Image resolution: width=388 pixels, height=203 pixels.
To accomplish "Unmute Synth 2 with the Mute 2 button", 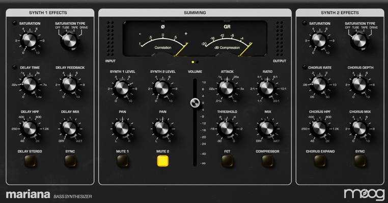I will [163, 161].
